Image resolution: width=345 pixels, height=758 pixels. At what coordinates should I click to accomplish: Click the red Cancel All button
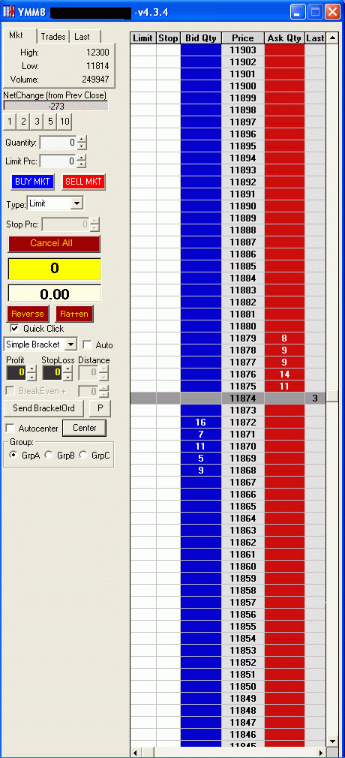click(x=54, y=243)
